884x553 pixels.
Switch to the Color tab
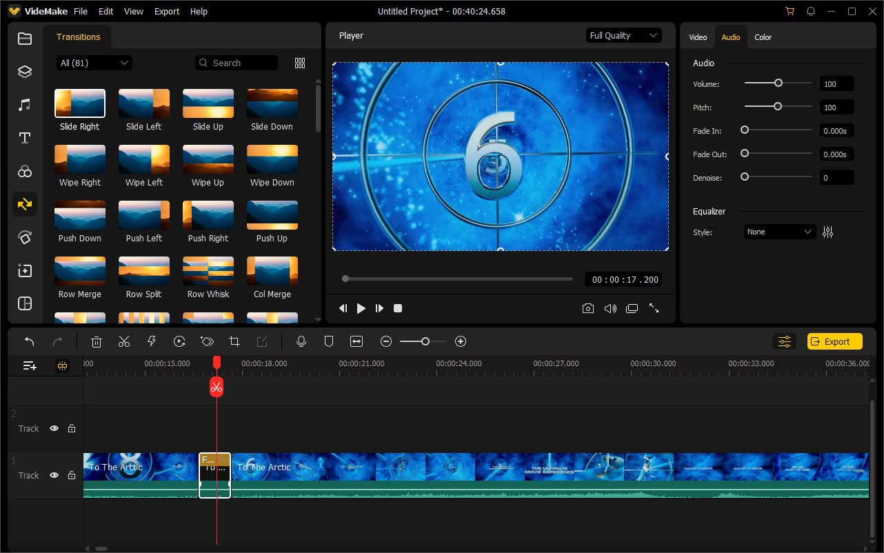(x=763, y=37)
